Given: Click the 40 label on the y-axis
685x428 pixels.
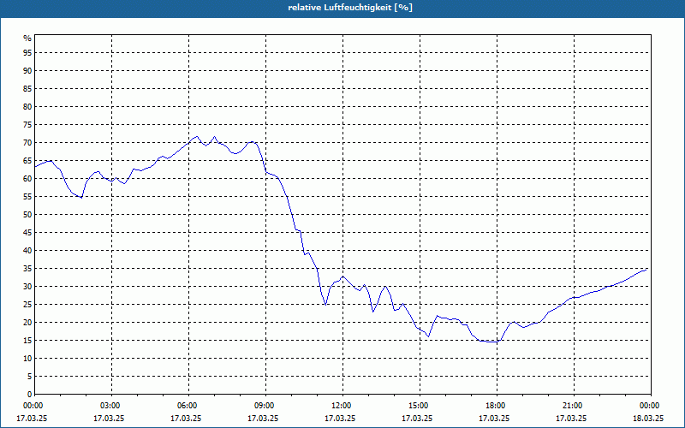Looking at the screenshot, I should 27,251.
